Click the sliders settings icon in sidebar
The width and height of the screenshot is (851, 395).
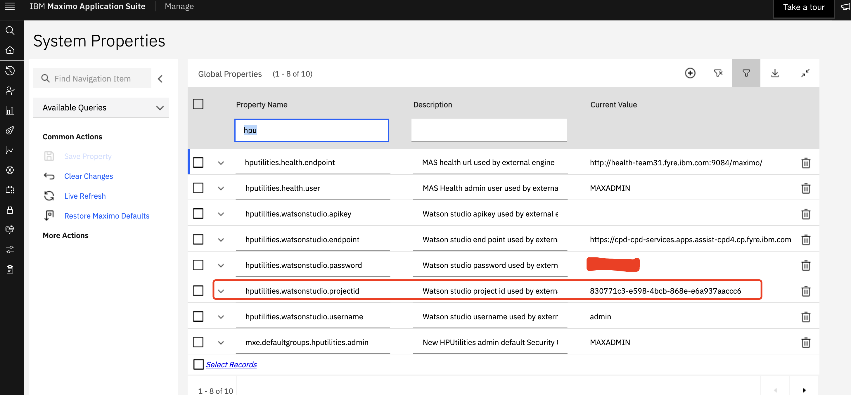click(10, 249)
